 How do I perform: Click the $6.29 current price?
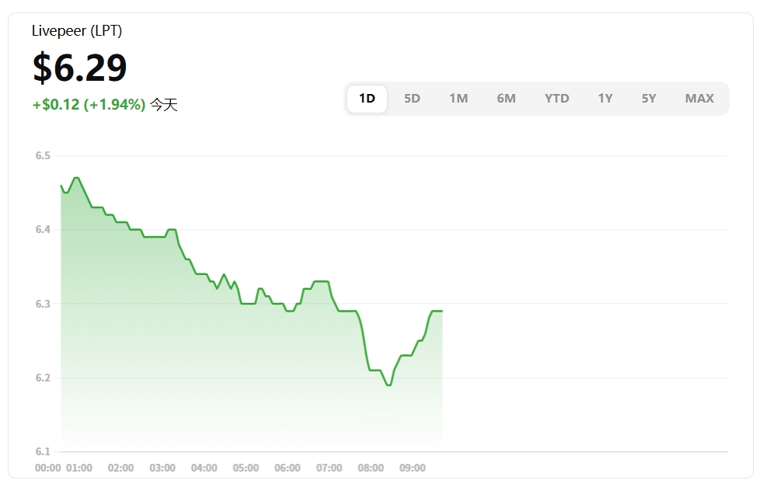pyautogui.click(x=80, y=68)
